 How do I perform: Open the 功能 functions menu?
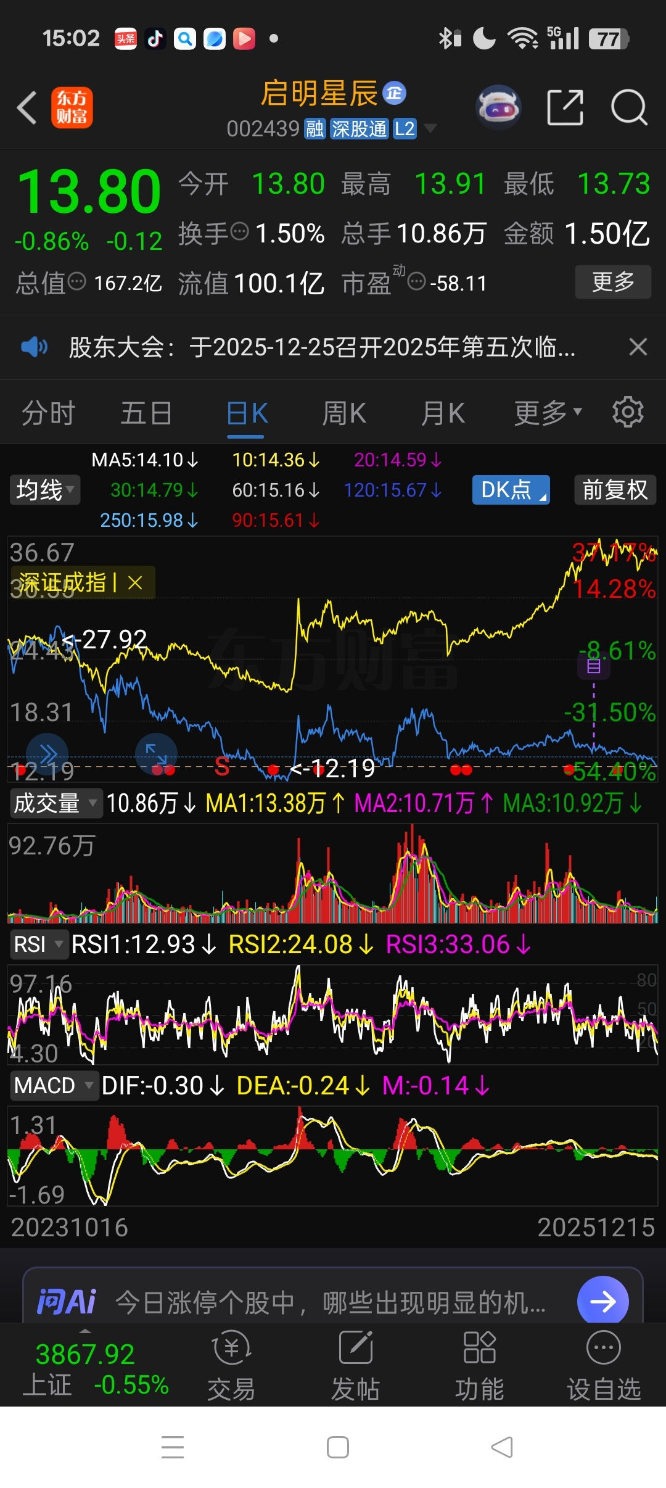pyautogui.click(x=480, y=1365)
